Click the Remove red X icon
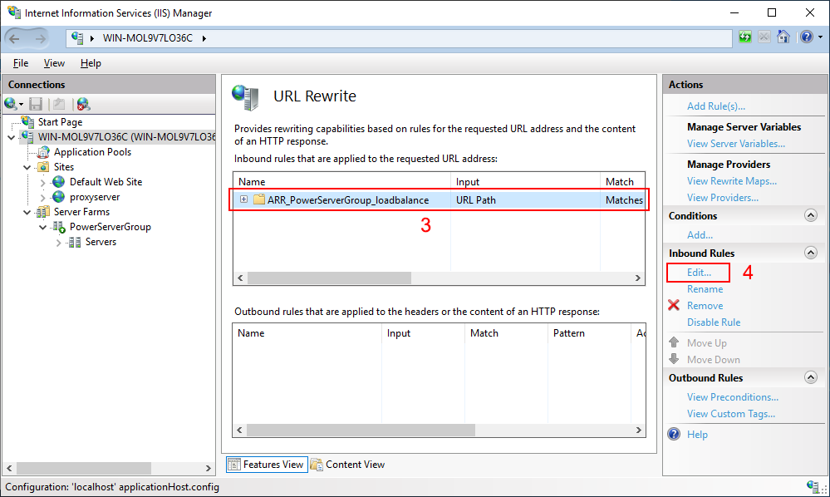 pos(674,306)
